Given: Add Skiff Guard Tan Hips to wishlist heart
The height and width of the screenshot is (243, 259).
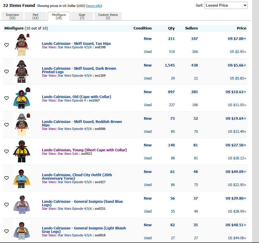Looking at the screenshot, I should (6, 45).
